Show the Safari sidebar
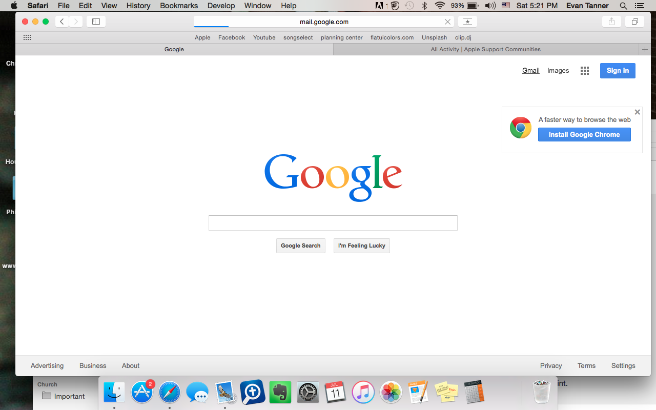The image size is (656, 410). [96, 22]
